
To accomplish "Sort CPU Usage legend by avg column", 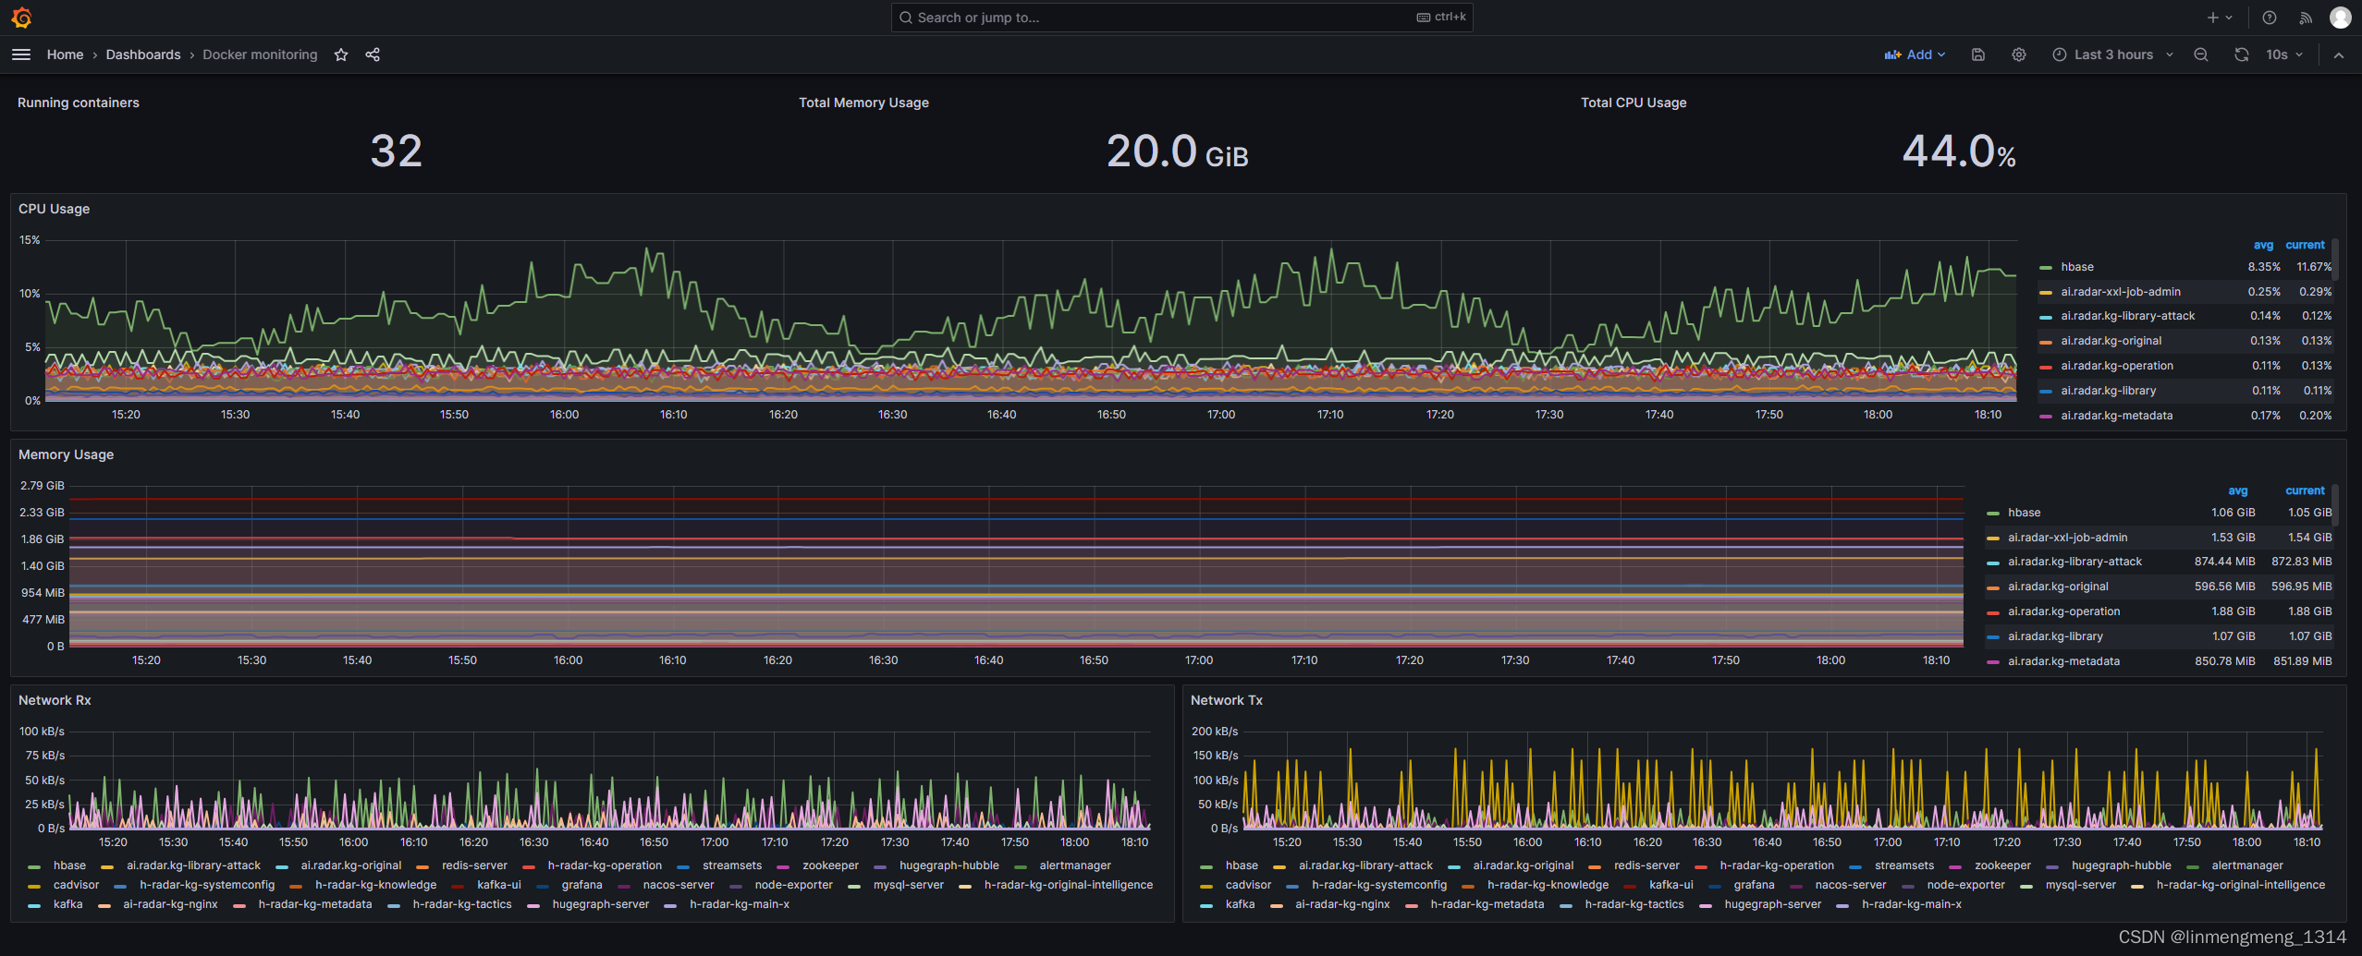I will pos(2263,245).
